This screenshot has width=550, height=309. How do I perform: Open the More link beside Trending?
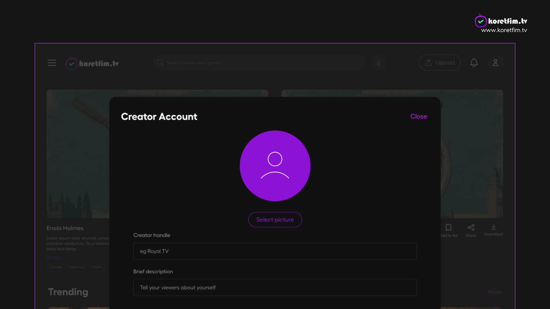pyautogui.click(x=495, y=292)
